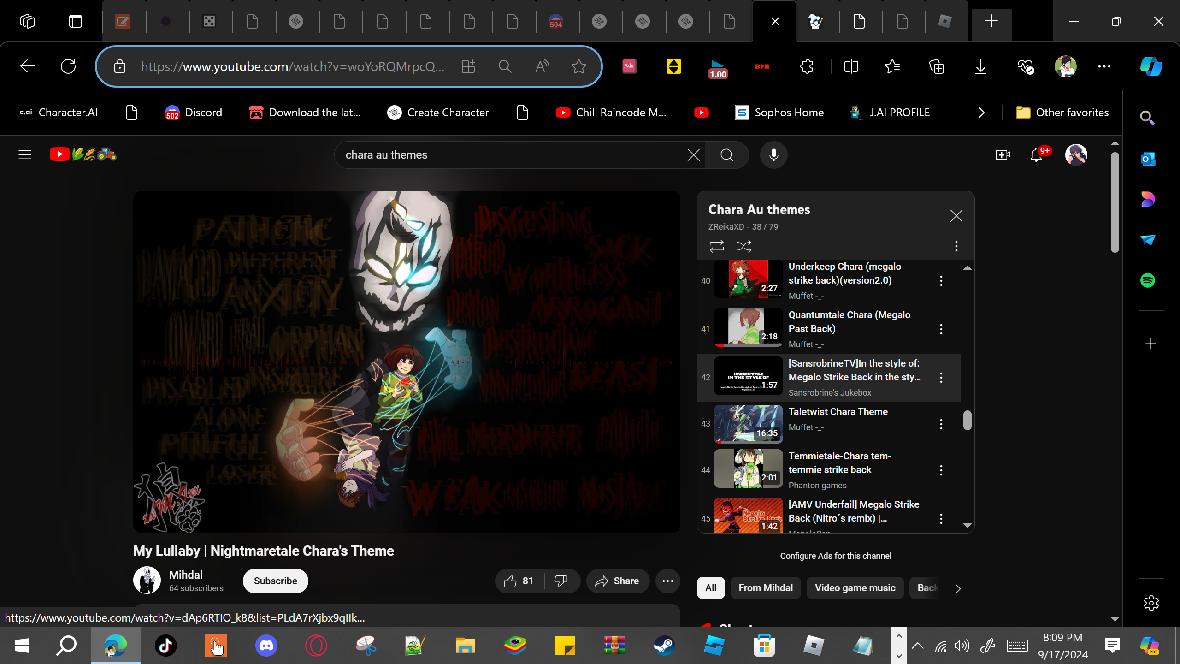
Task: Select the From Mihdal filter chip
Action: coord(765,588)
